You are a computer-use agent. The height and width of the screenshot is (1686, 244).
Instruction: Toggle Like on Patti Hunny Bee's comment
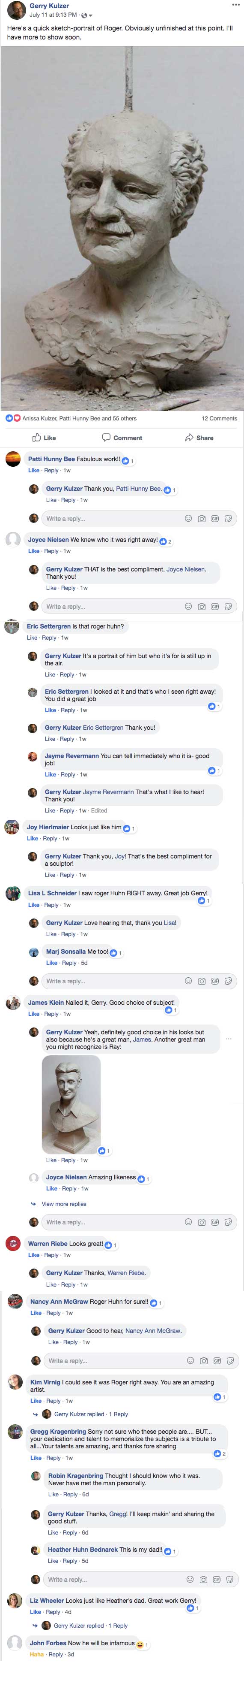(x=33, y=471)
